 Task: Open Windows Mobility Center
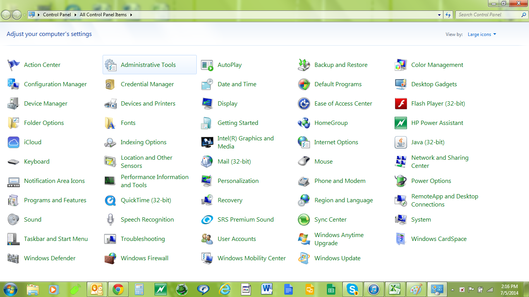tap(252, 258)
